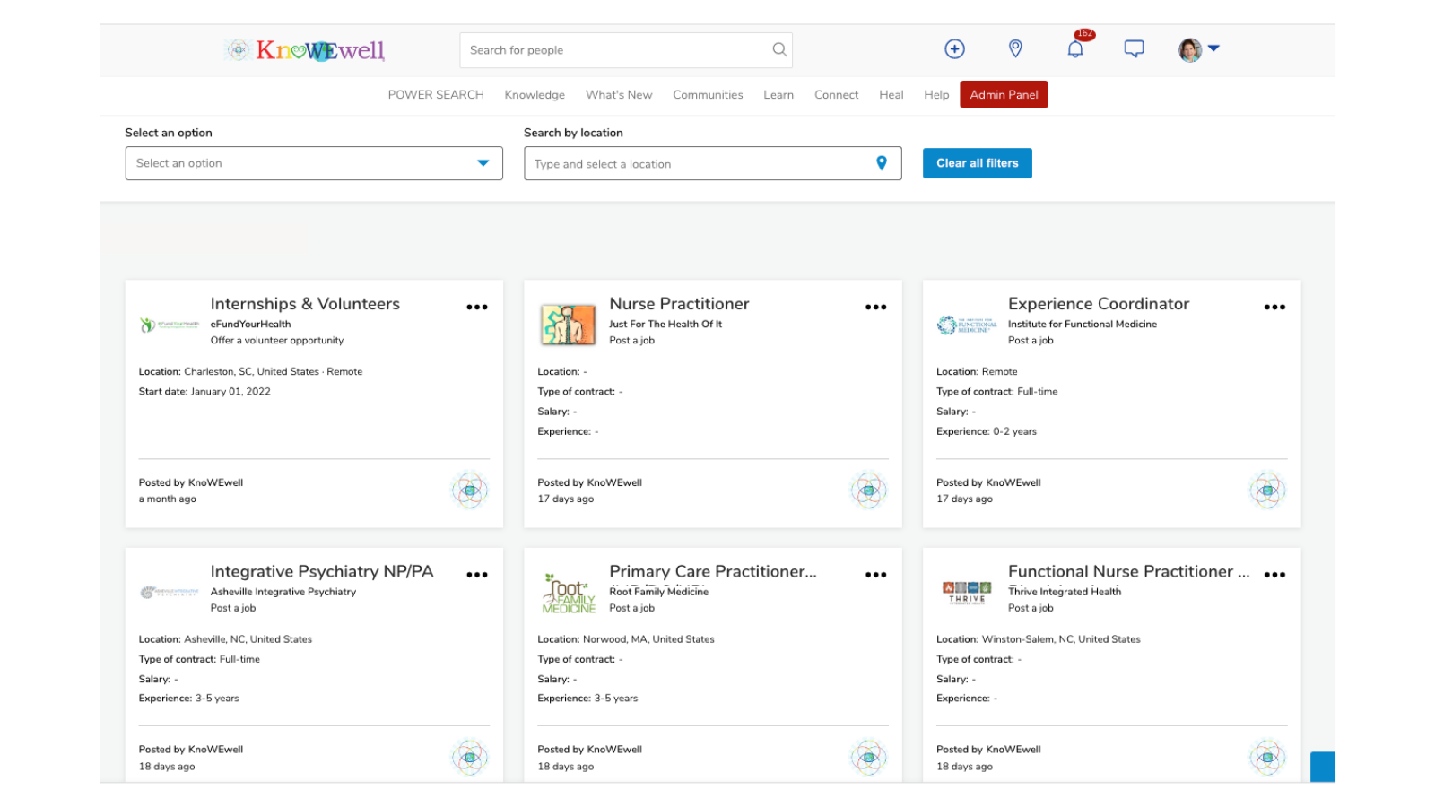This screenshot has width=1435, height=807.
Task: Open notifications bell icon
Action: pos(1075,49)
